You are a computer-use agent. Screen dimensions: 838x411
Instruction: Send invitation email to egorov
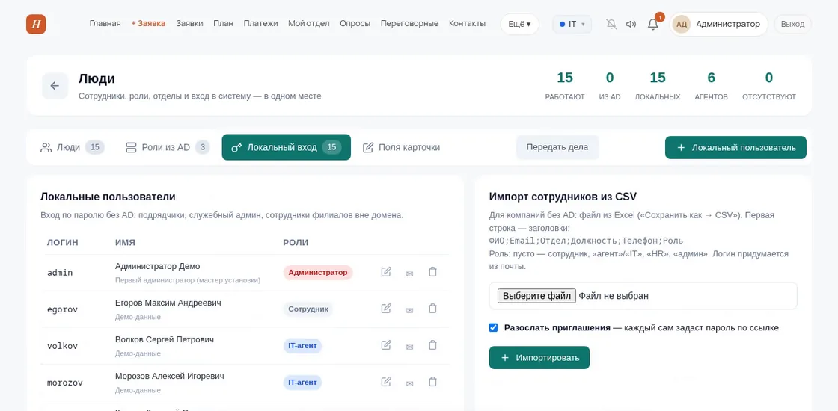coord(409,309)
